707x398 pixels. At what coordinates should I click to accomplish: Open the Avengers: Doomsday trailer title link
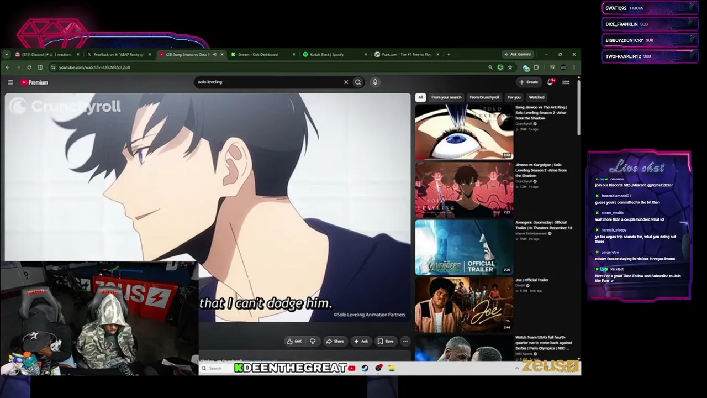(544, 226)
